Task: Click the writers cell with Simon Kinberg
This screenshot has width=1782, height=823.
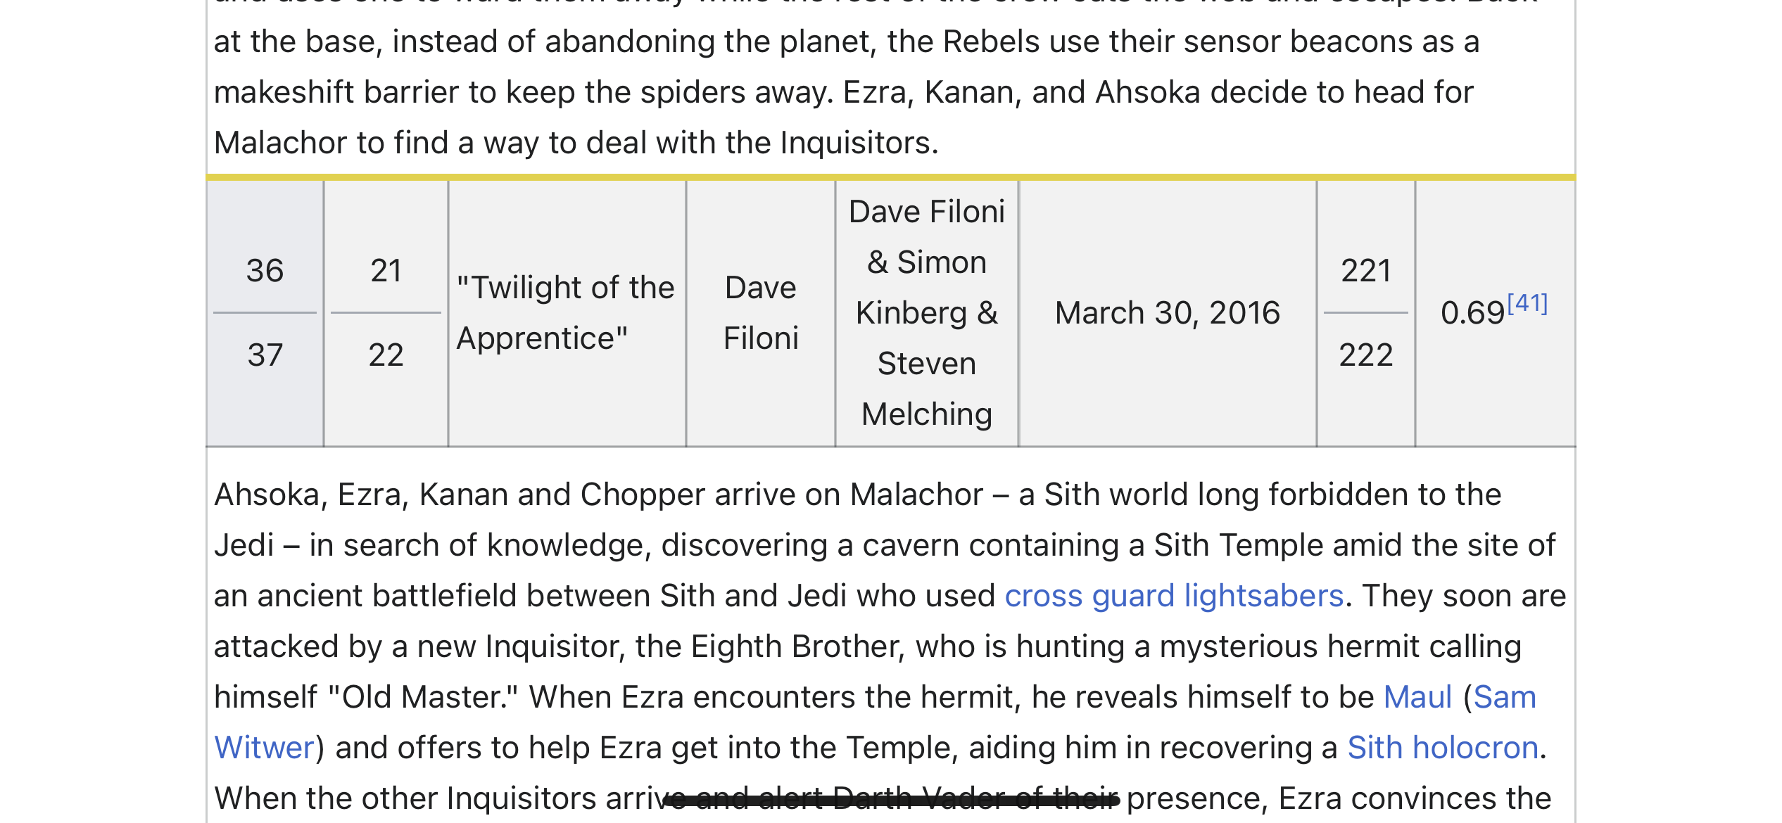Action: click(x=927, y=313)
